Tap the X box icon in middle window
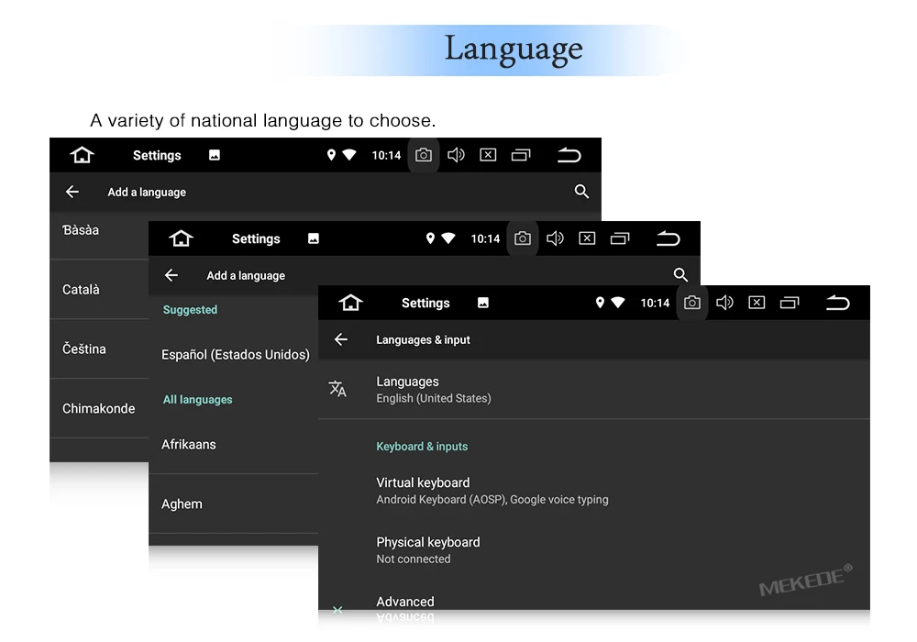 coord(587,238)
